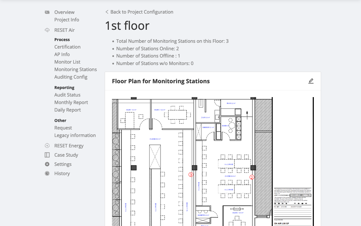The image size is (361, 226).
Task: Click the RESET Energy bolt icon
Action: click(47, 146)
